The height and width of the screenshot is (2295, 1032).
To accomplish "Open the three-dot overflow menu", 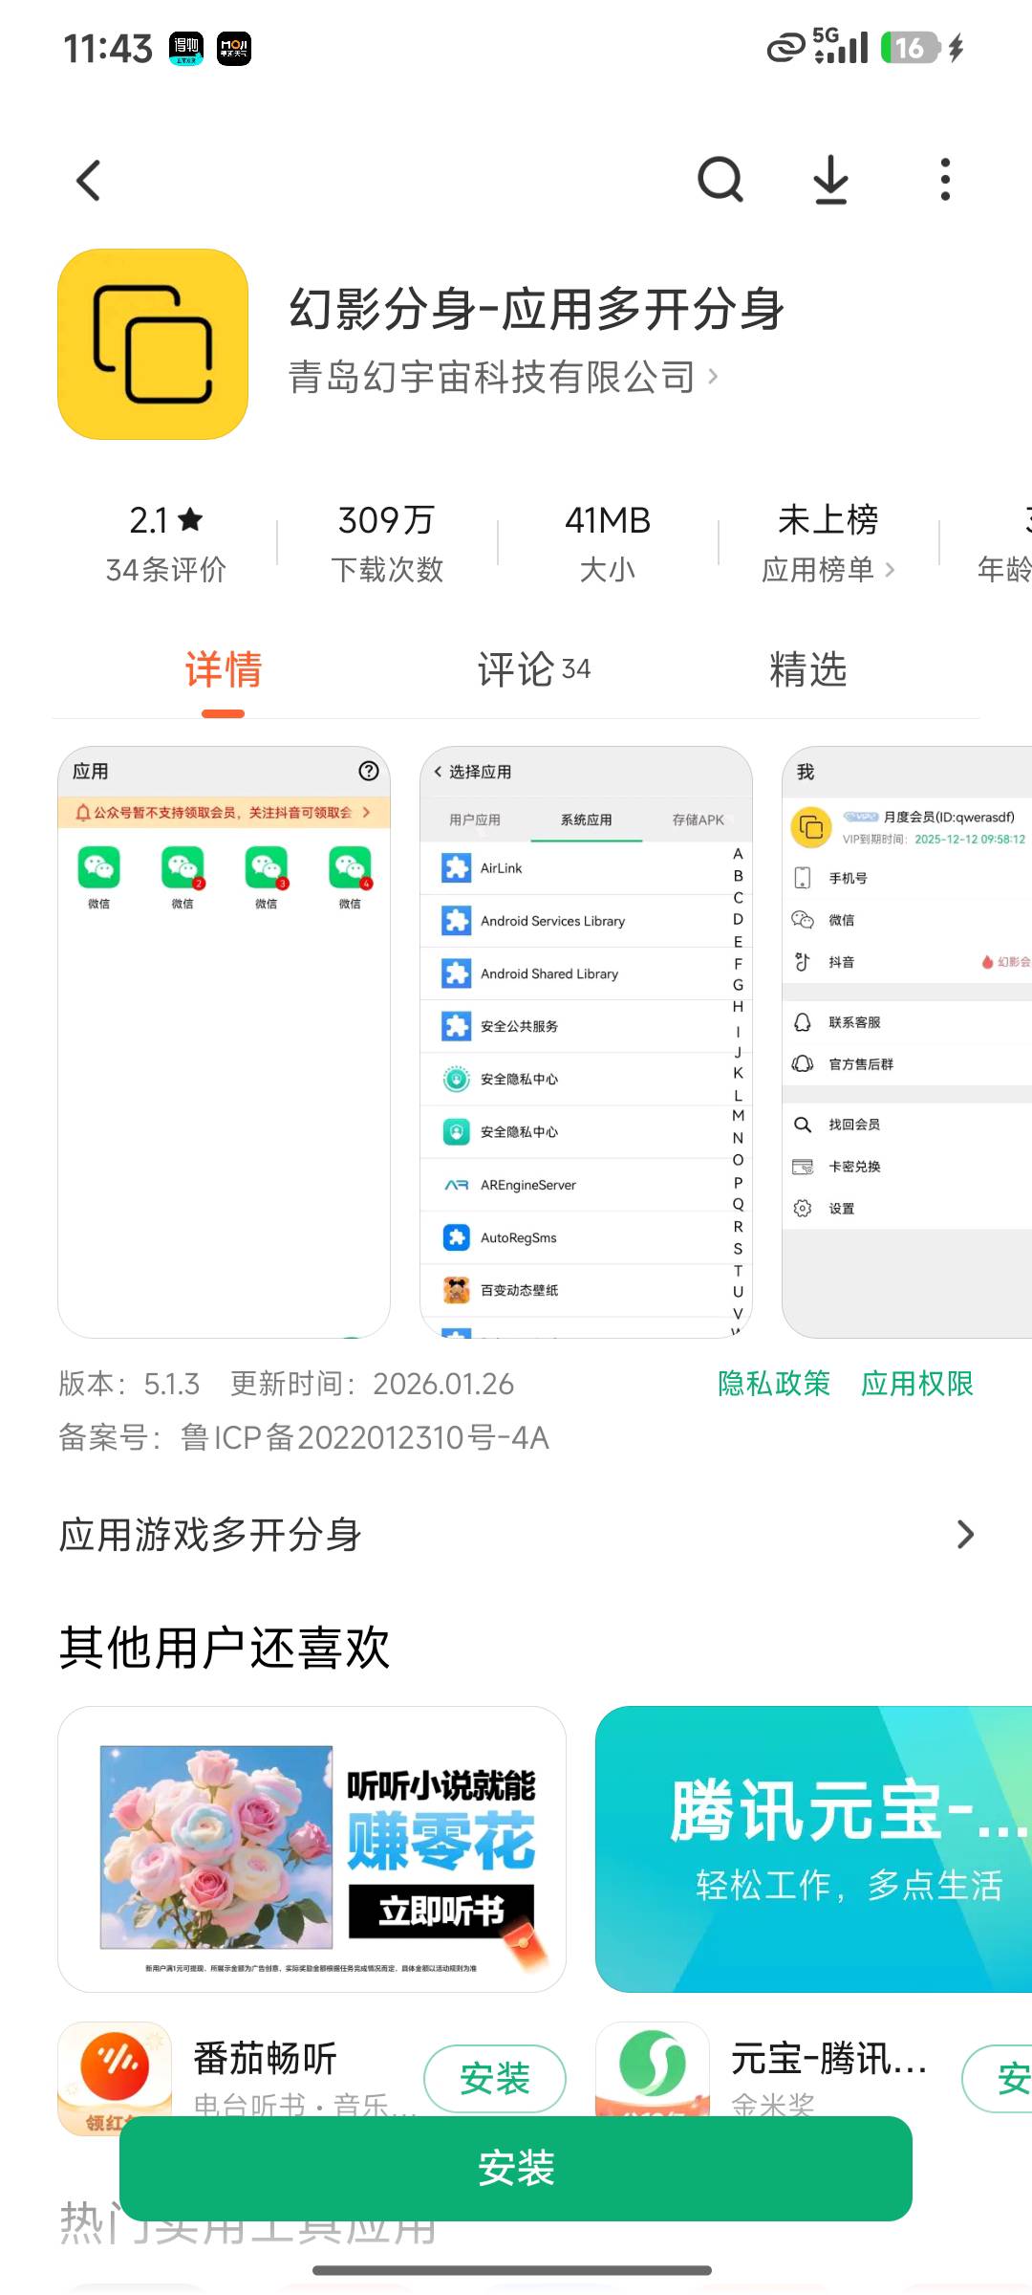I will click(x=945, y=179).
